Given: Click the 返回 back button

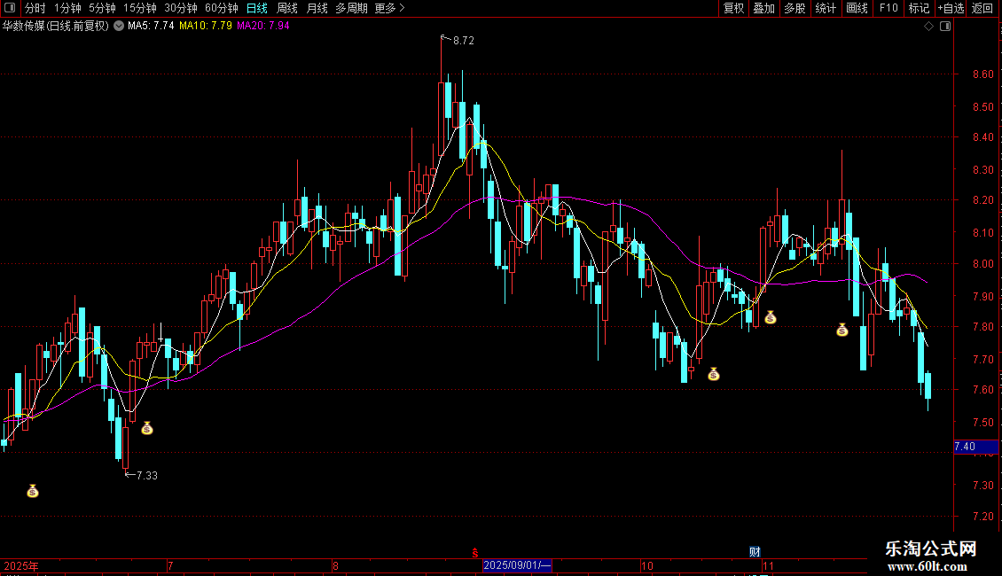Looking at the screenshot, I should click(x=982, y=8).
